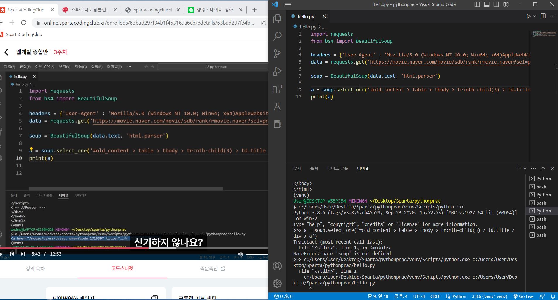Toggle bottom panel layout icon
The width and height of the screenshot is (558, 300).
point(487,4)
